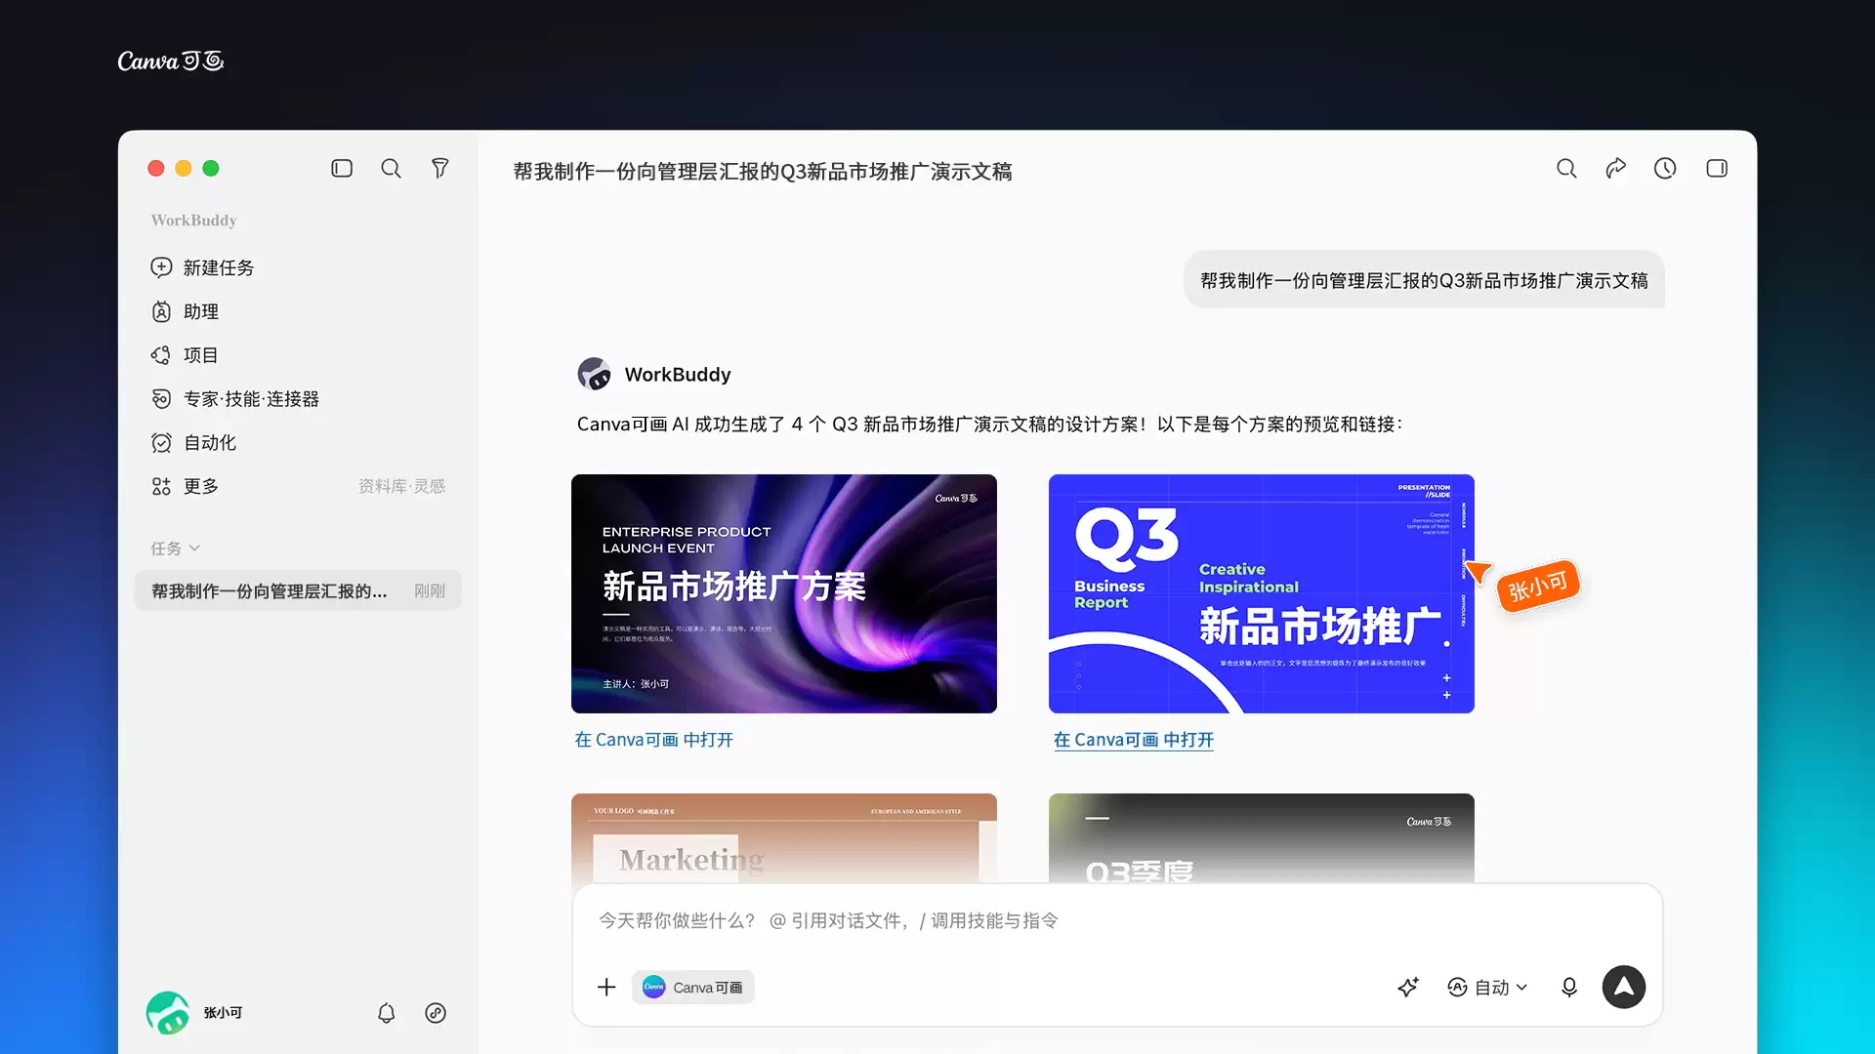Click the 更多 grid icon
The image size is (1875, 1054).
tap(161, 486)
